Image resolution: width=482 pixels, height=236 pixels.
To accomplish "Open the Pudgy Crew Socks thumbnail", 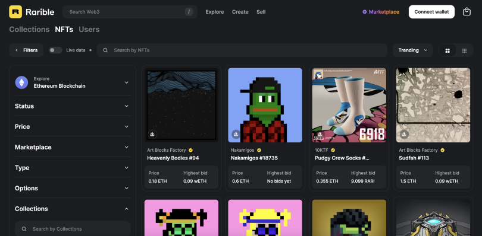I will [349, 105].
